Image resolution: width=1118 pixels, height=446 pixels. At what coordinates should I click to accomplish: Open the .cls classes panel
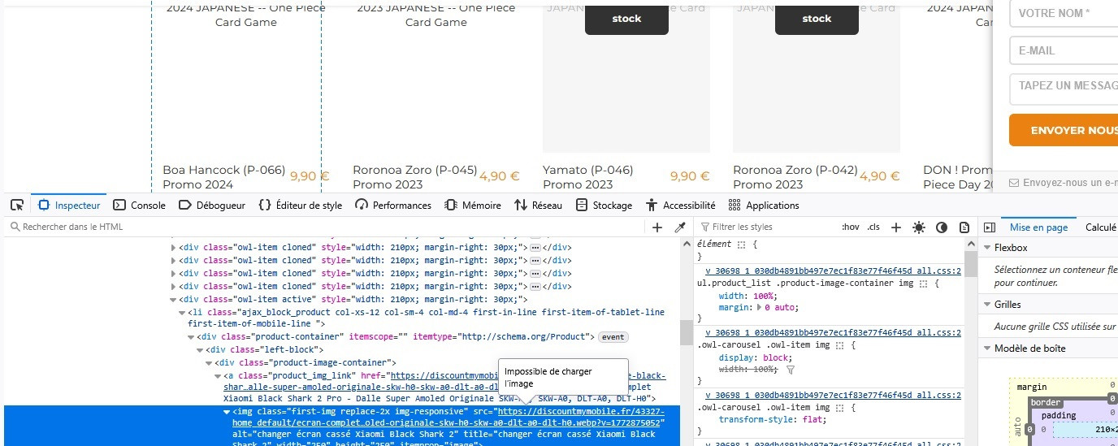coord(873,227)
